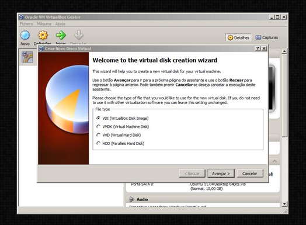
Task: Open the Ajuda menu
Action: (x=60, y=24)
